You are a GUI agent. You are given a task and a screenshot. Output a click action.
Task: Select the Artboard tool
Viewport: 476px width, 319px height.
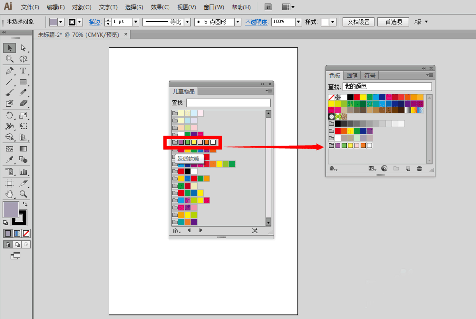click(10, 183)
